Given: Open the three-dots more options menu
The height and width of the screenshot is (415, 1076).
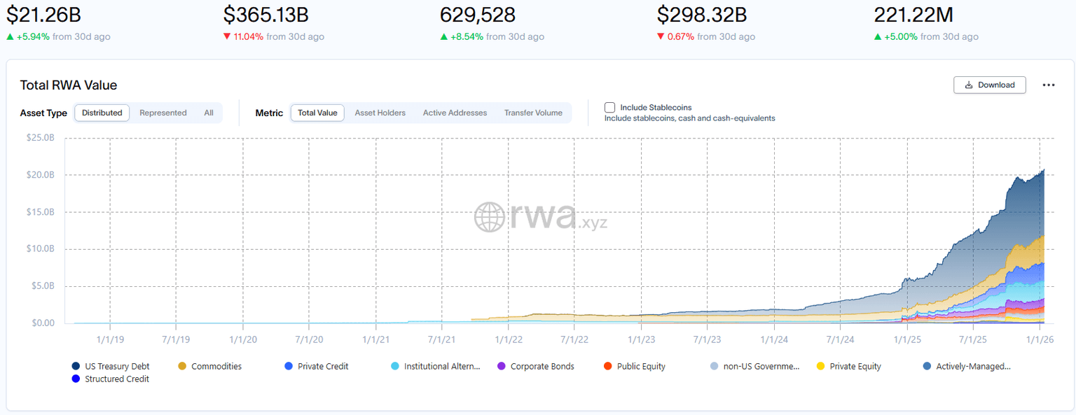Looking at the screenshot, I should 1048,85.
